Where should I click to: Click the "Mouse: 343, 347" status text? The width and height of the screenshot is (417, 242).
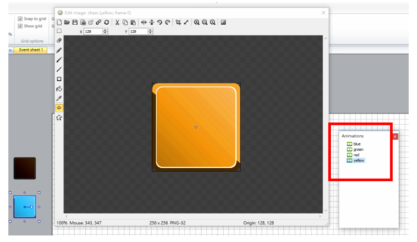pos(85,223)
